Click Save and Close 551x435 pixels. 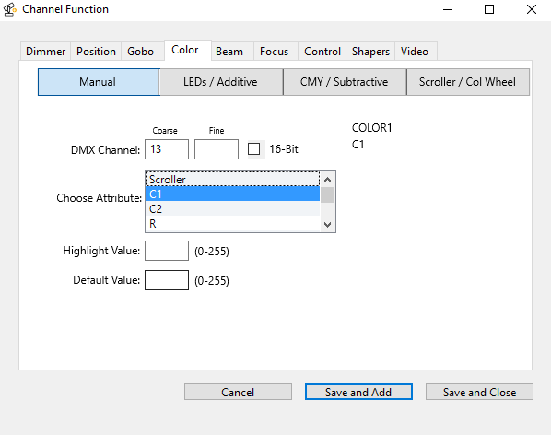coord(479,392)
